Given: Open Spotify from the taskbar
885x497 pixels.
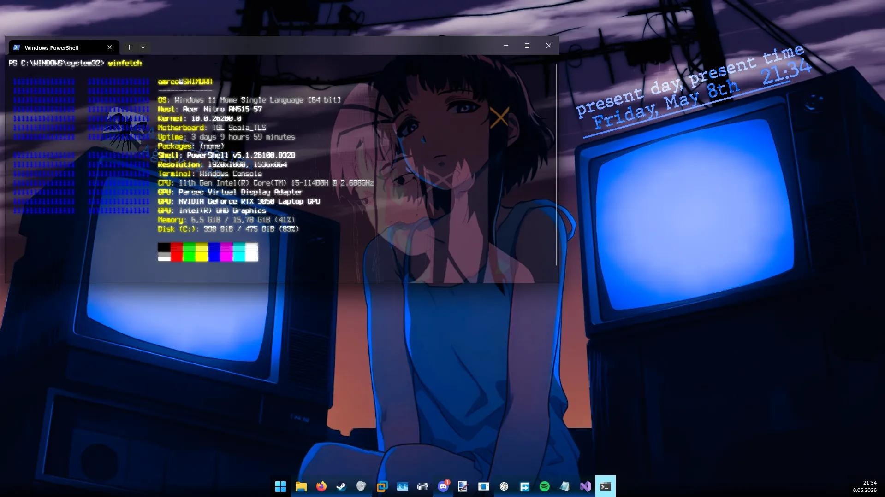Looking at the screenshot, I should pyautogui.click(x=544, y=486).
